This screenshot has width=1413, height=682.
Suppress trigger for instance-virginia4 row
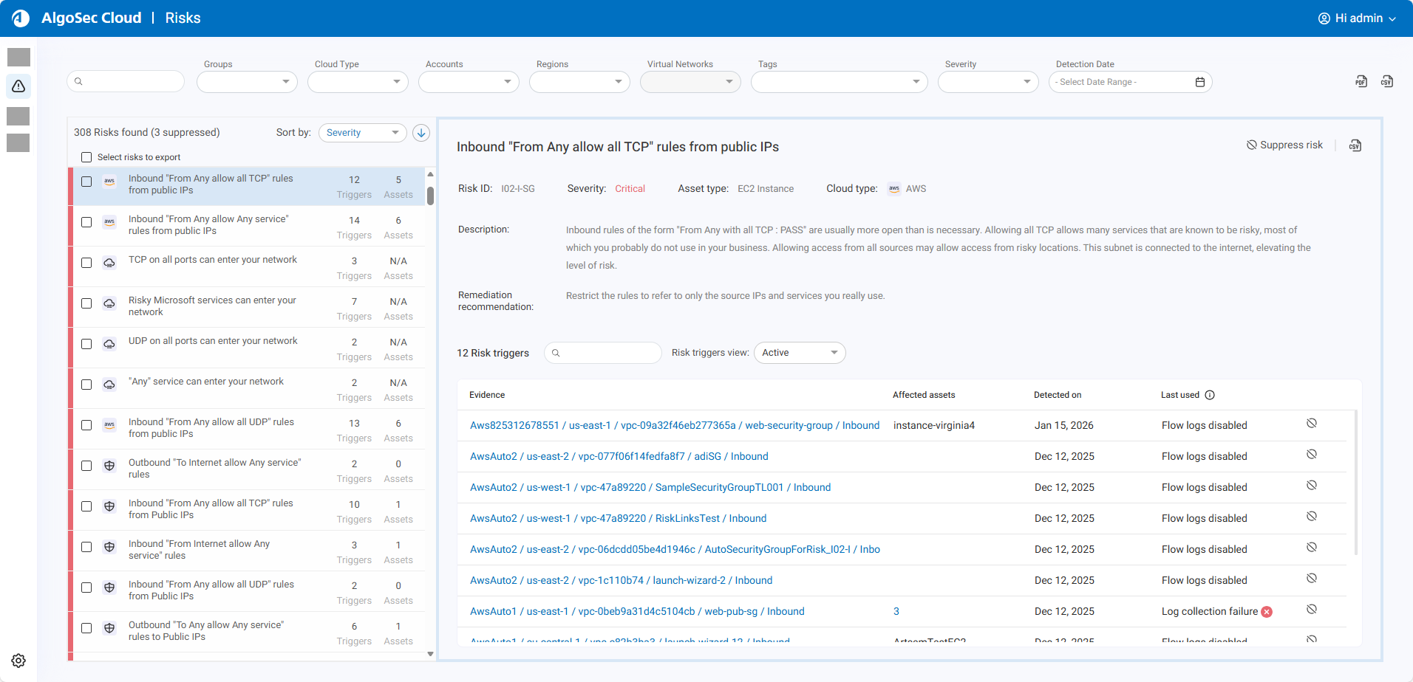pyautogui.click(x=1311, y=424)
